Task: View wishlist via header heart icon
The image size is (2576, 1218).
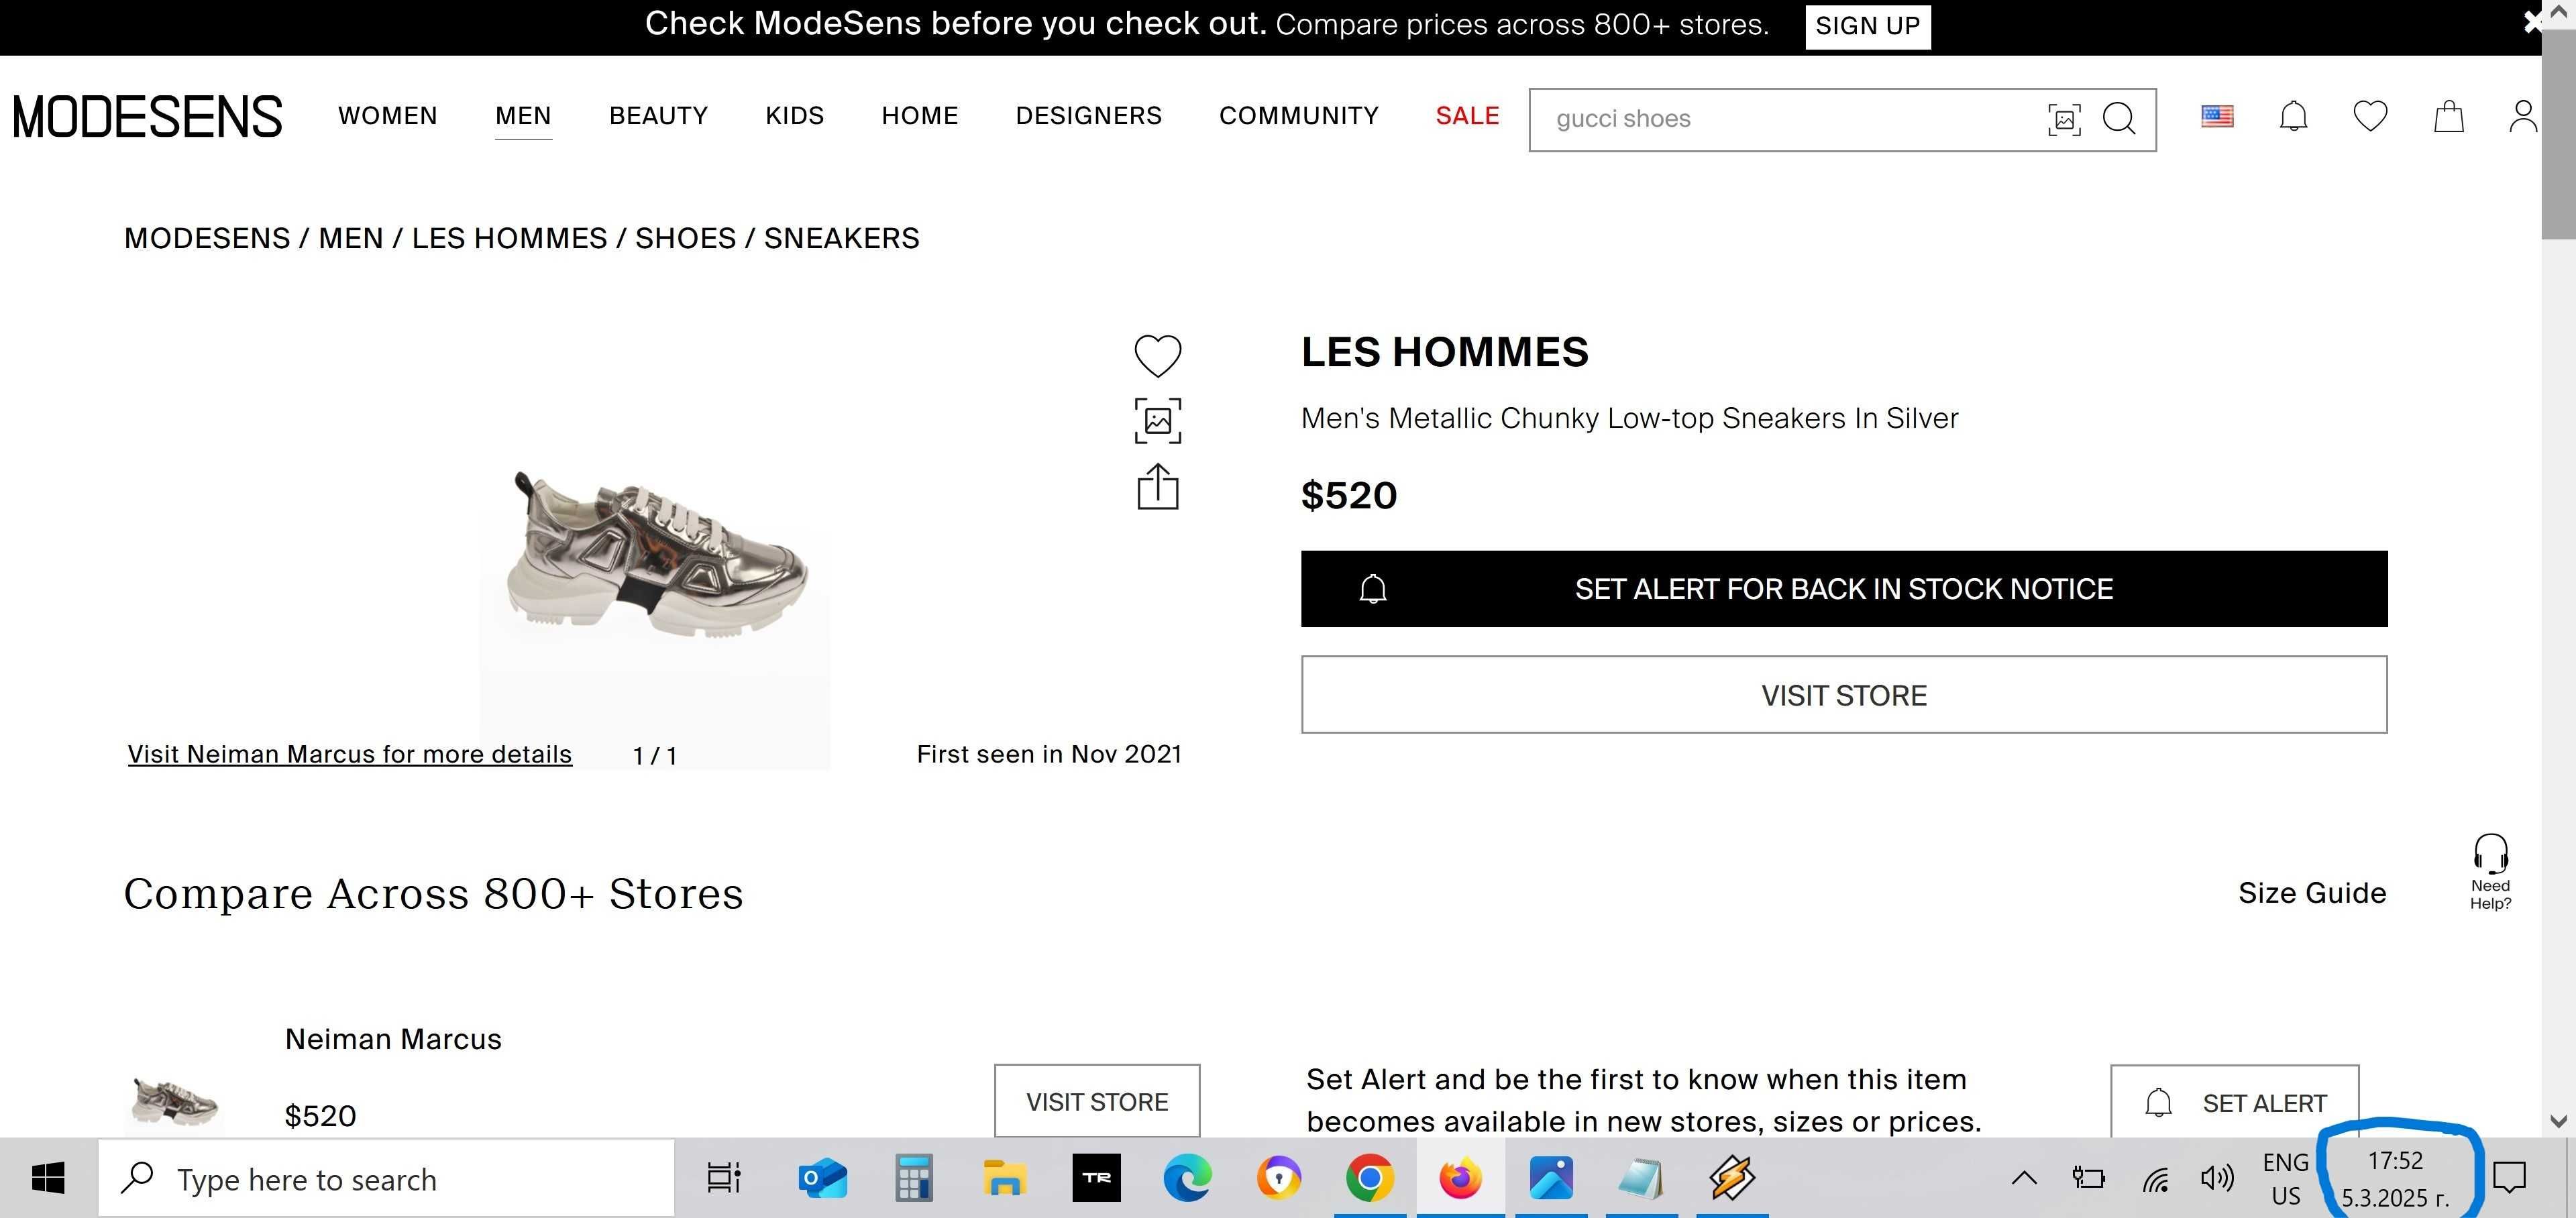Action: [2370, 116]
